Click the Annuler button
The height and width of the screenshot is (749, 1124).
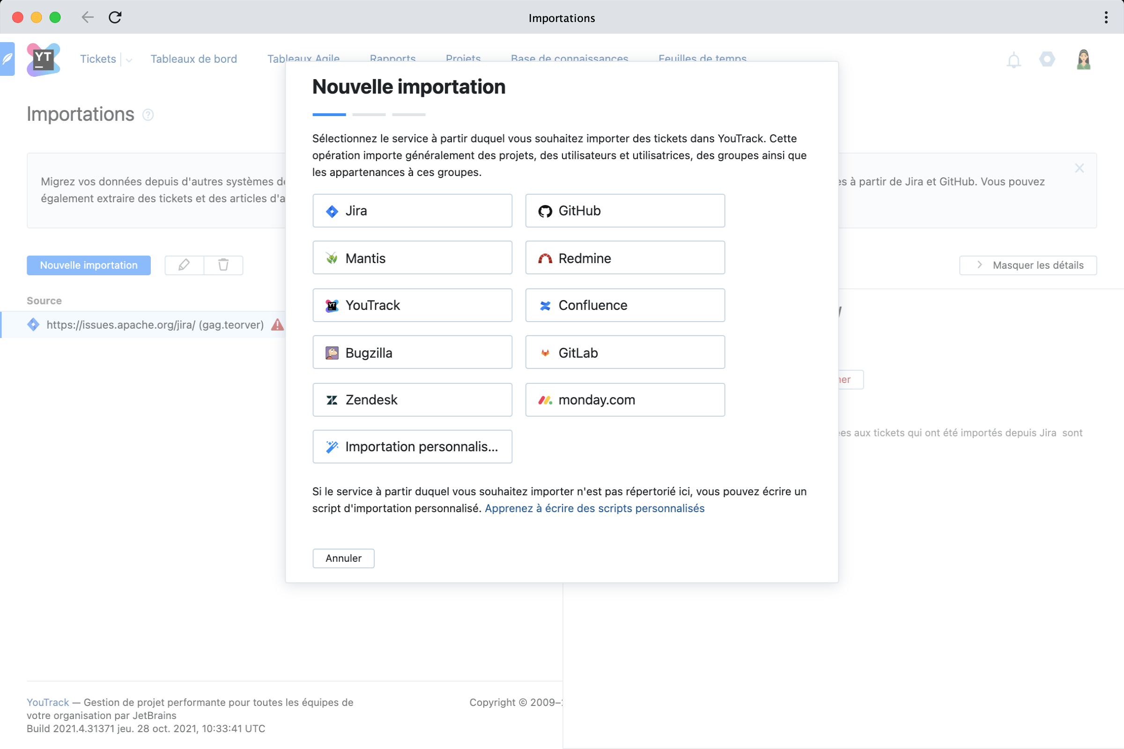pos(343,558)
